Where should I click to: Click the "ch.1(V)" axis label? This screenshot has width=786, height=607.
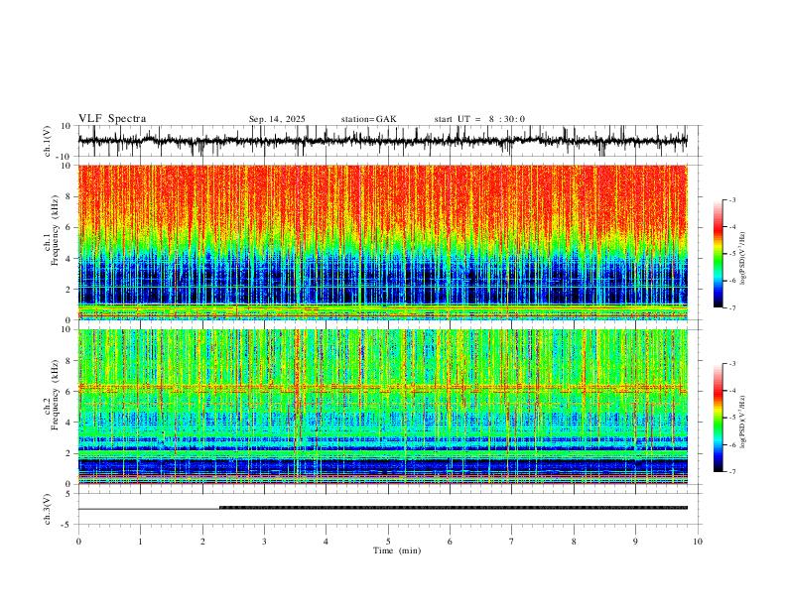[48, 141]
